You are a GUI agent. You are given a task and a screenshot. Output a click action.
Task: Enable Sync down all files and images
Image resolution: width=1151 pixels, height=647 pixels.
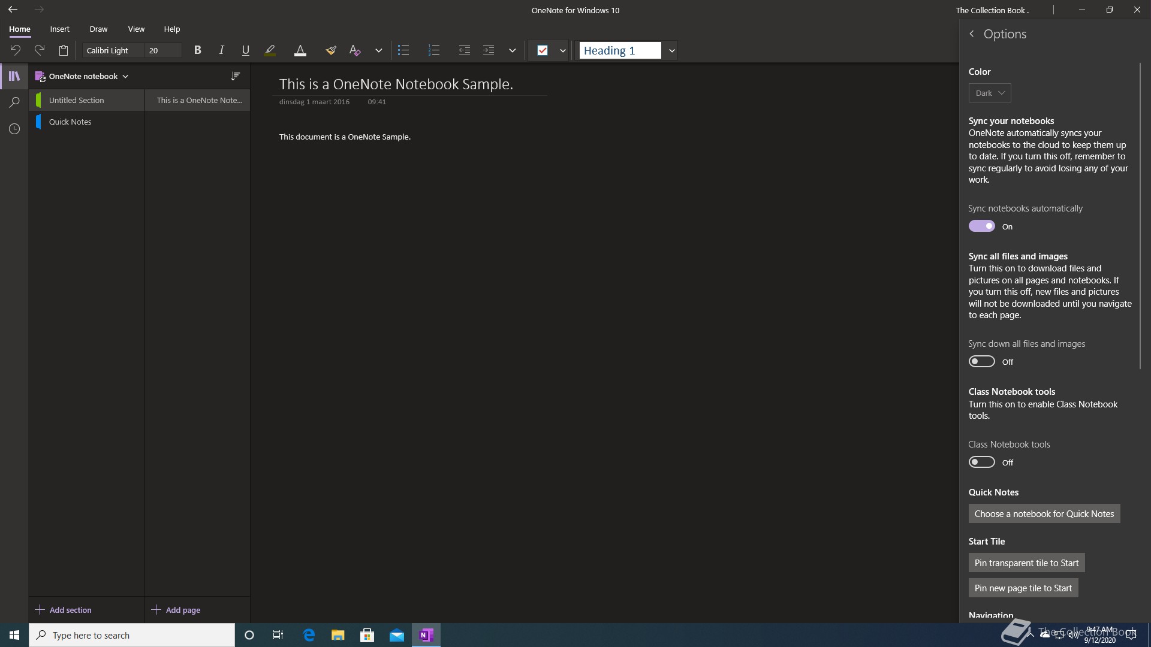[x=982, y=361]
